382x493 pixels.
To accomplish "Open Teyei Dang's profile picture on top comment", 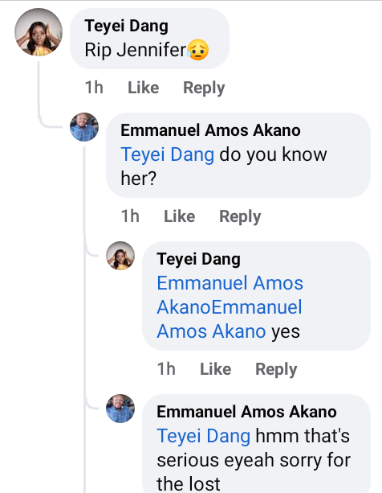I will [x=39, y=32].
